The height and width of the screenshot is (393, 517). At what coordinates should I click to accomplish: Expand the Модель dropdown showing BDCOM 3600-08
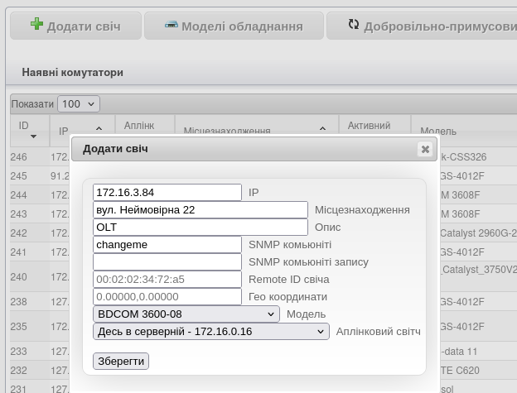point(186,314)
